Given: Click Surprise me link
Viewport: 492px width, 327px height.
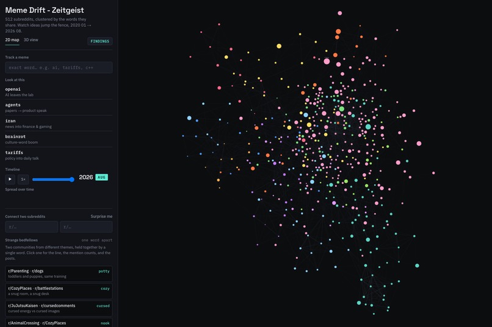Looking at the screenshot, I should point(101,216).
